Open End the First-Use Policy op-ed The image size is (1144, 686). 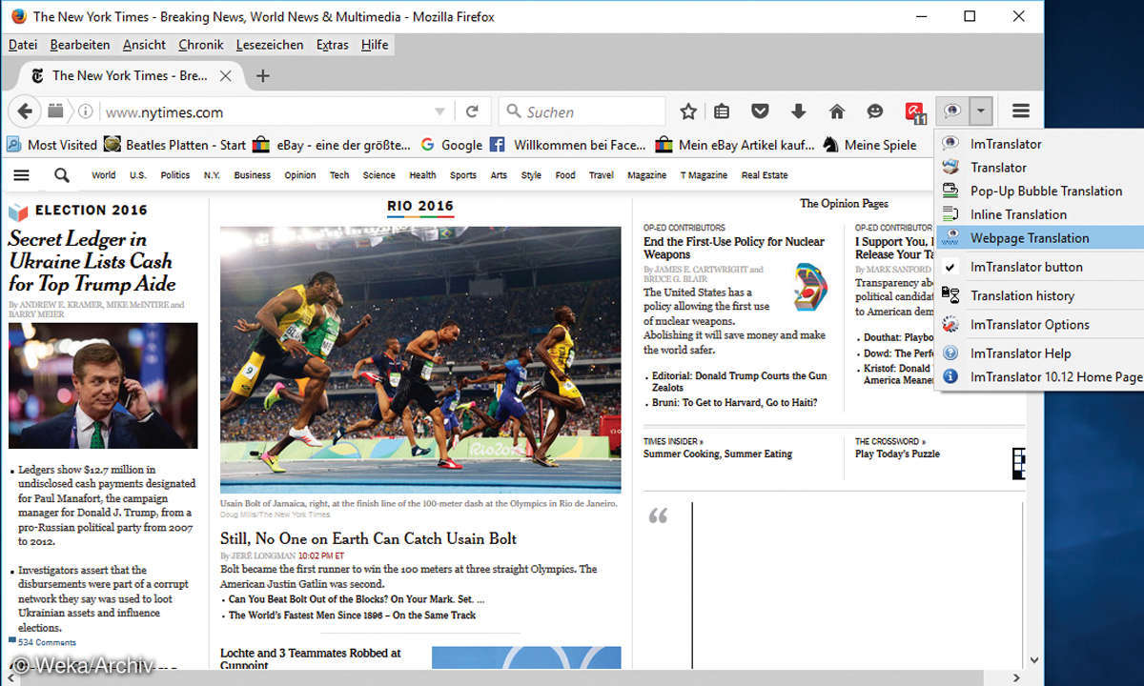(734, 248)
